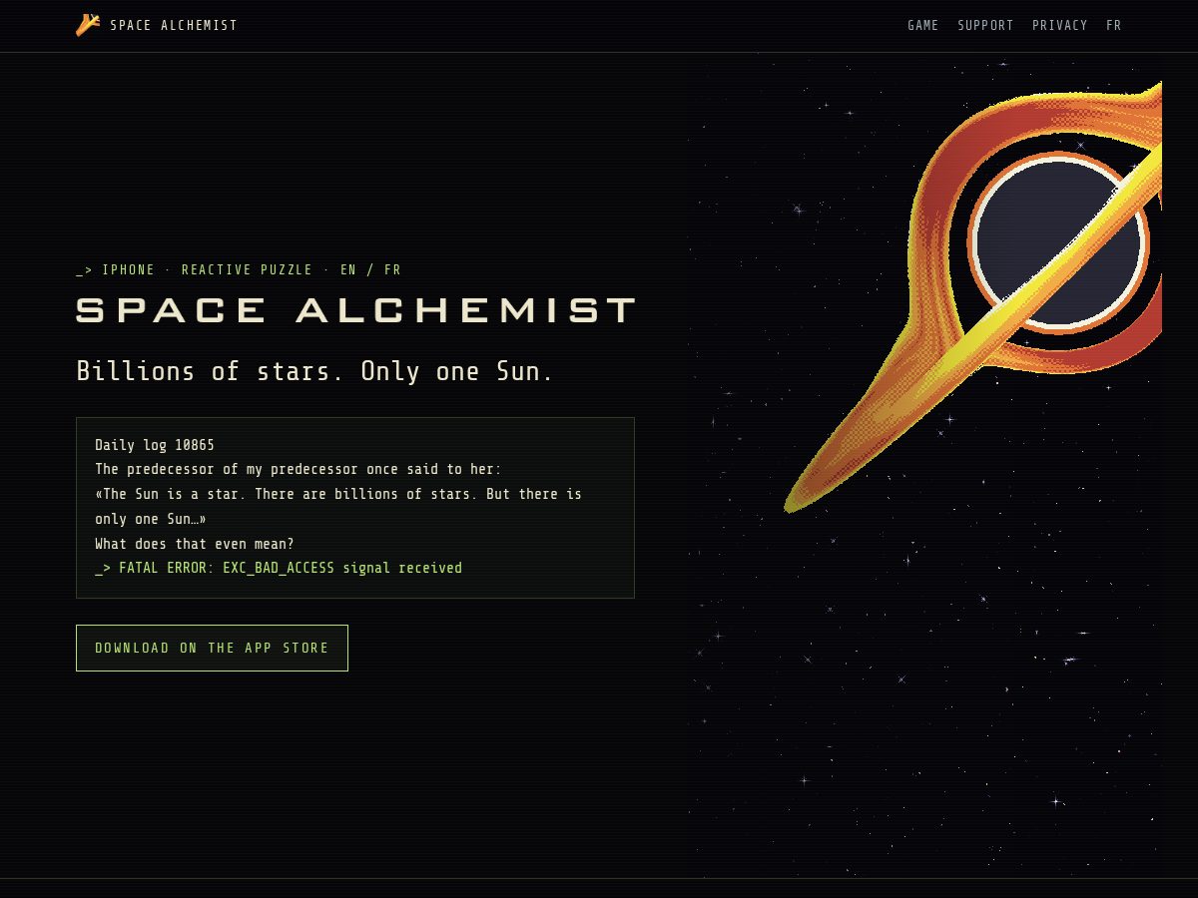The image size is (1198, 898).
Task: Click the spaceship logo icon
Action: point(88,25)
